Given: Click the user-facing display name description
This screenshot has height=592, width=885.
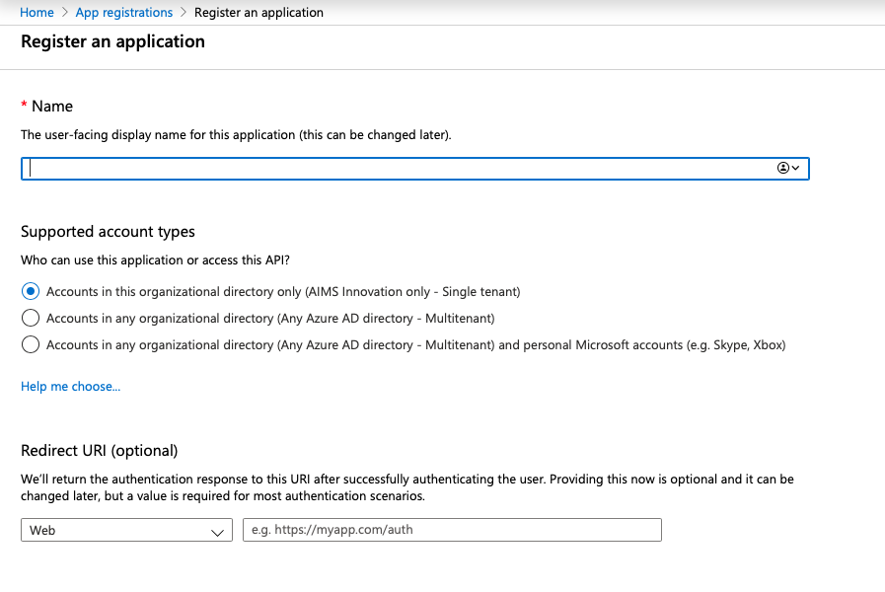Looking at the screenshot, I should point(236,135).
